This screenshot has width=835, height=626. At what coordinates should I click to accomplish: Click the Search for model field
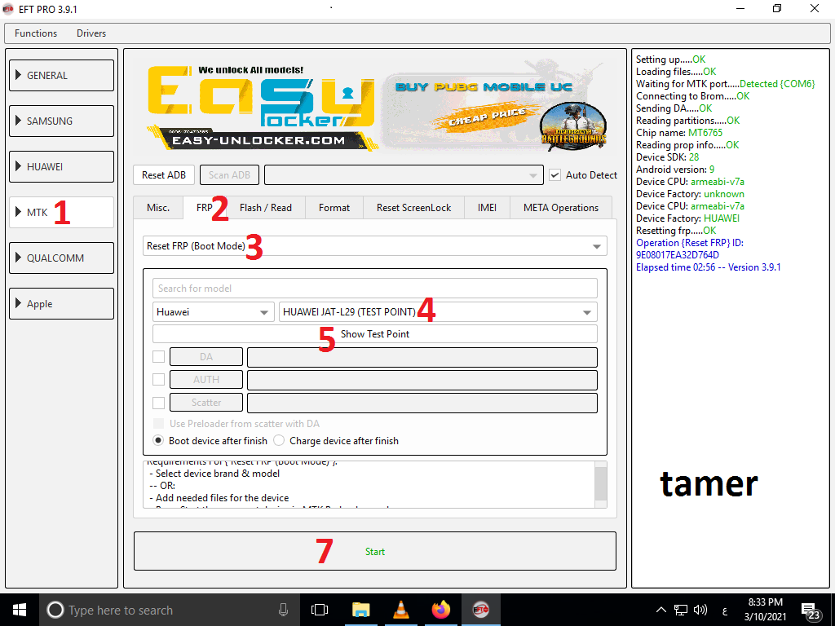(x=375, y=289)
